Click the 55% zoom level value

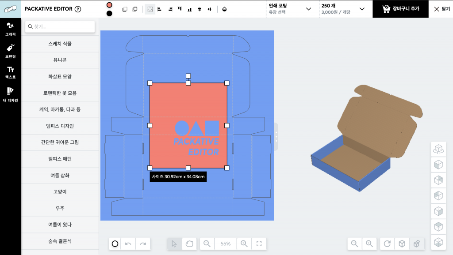(x=226, y=244)
